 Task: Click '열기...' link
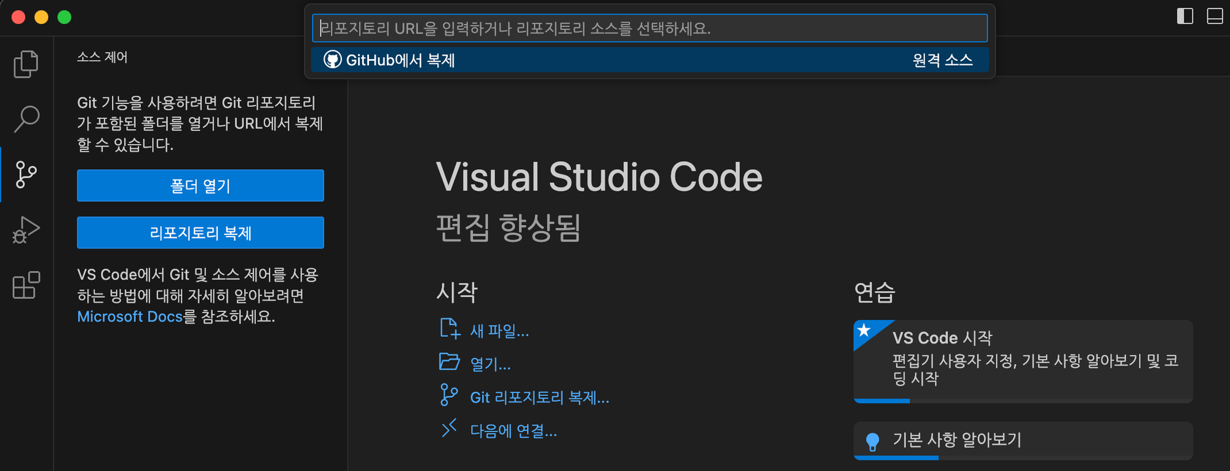(490, 365)
